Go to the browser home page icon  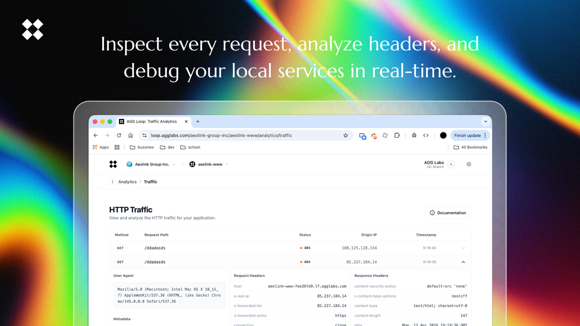click(x=130, y=136)
